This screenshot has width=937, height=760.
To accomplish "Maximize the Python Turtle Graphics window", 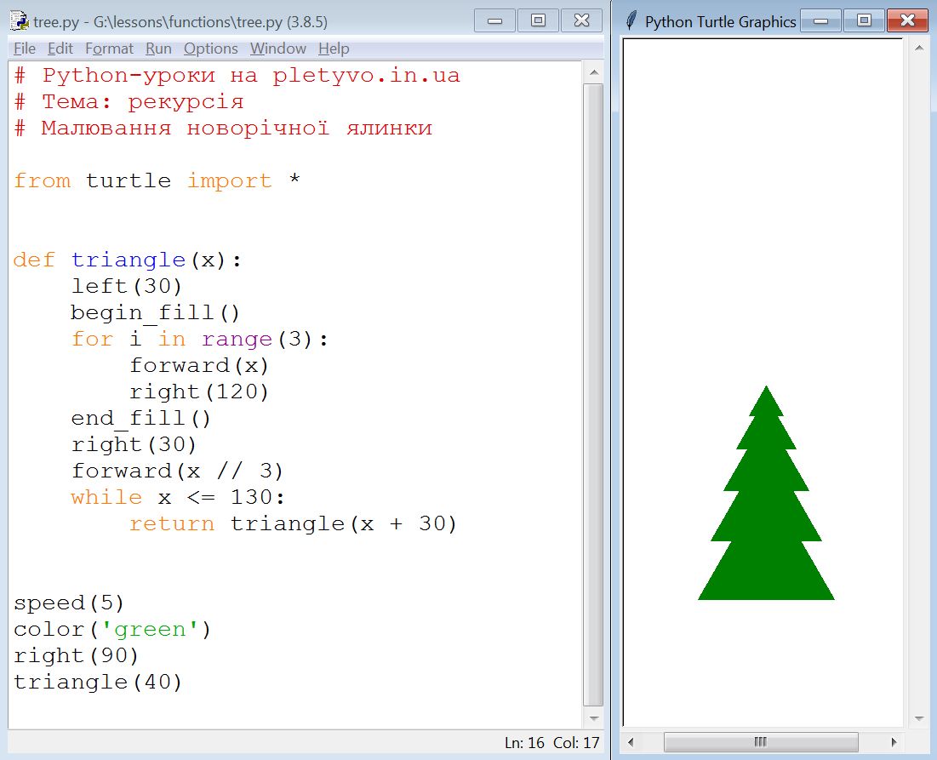I will [x=864, y=21].
